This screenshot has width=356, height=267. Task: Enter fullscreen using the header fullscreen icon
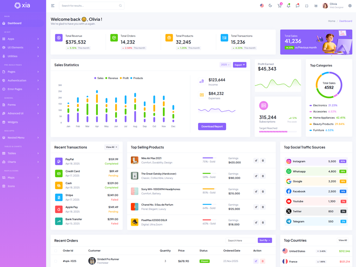[x=307, y=6]
